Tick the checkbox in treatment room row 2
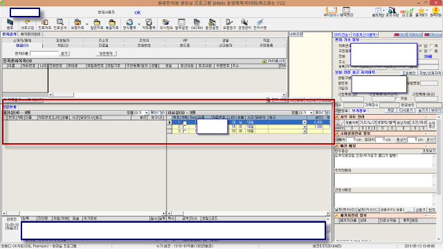The image size is (443, 249). (x=185, y=127)
